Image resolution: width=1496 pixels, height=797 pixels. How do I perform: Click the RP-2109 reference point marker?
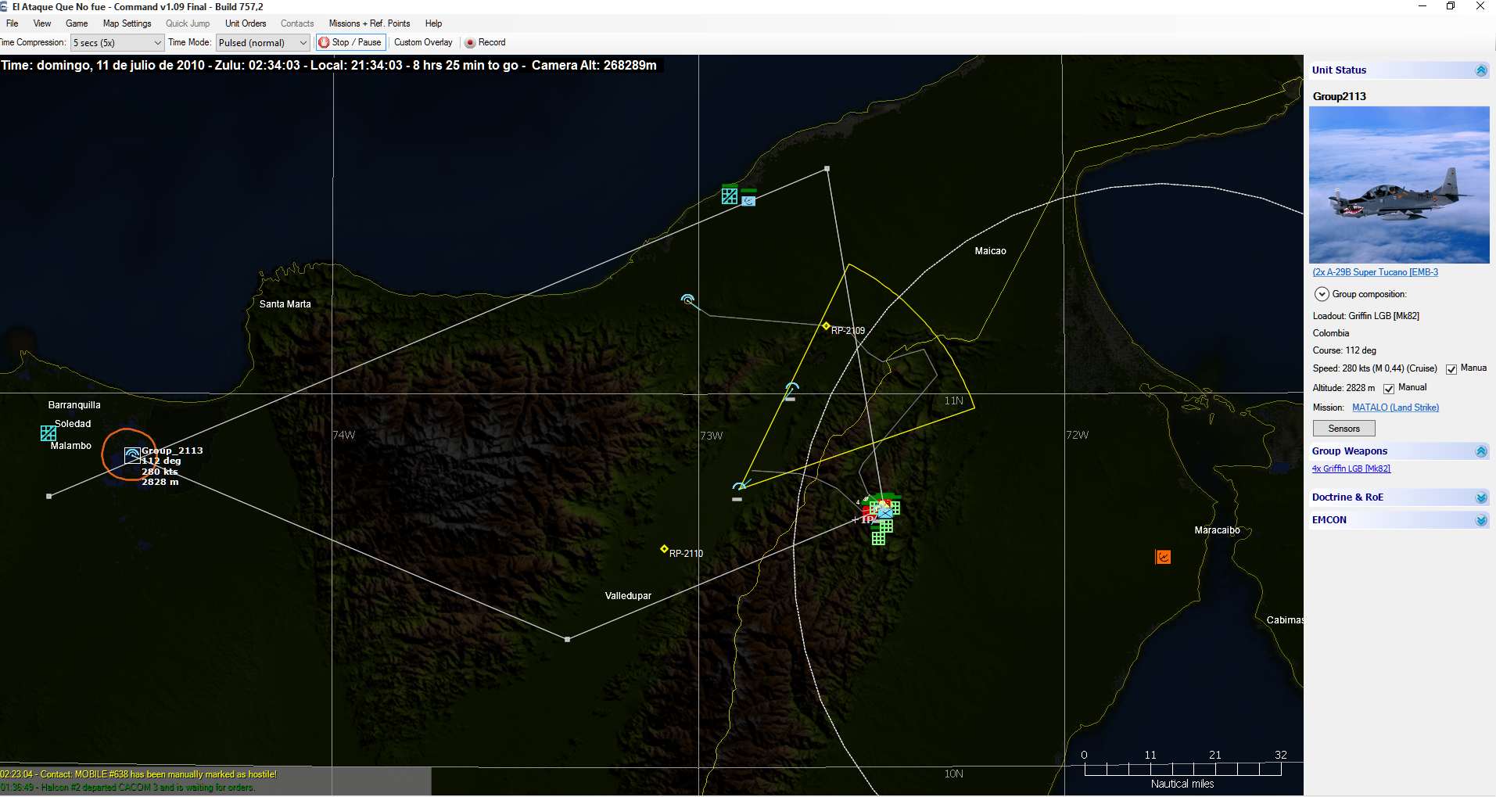pos(826,326)
